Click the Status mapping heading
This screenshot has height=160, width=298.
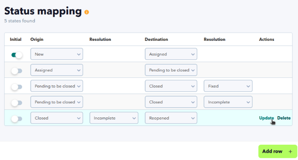click(43, 11)
